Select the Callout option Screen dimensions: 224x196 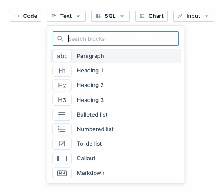coord(116,159)
